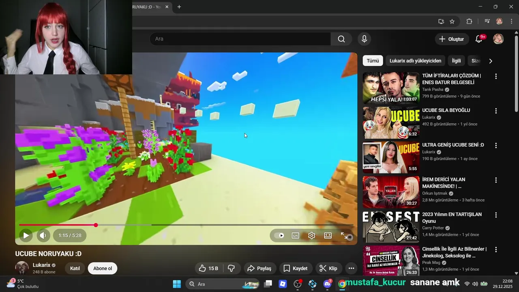
Task: Toggle the autoplay switch in player
Action: point(279,235)
